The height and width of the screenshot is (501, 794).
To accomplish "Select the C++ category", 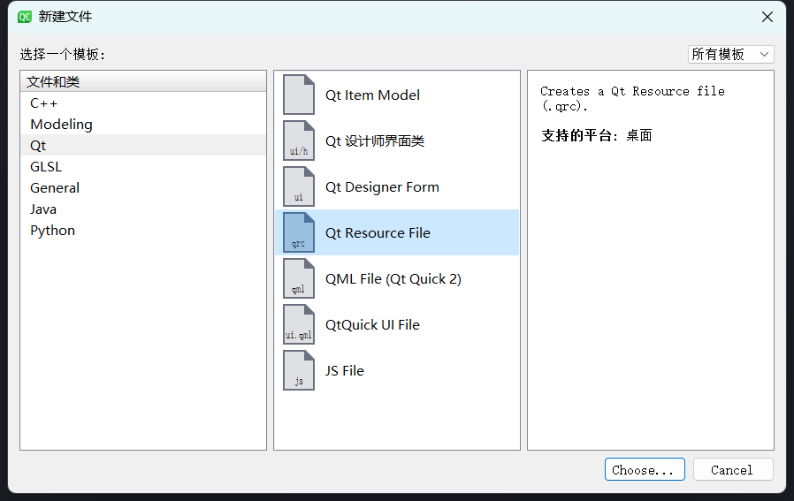I will coord(143,102).
